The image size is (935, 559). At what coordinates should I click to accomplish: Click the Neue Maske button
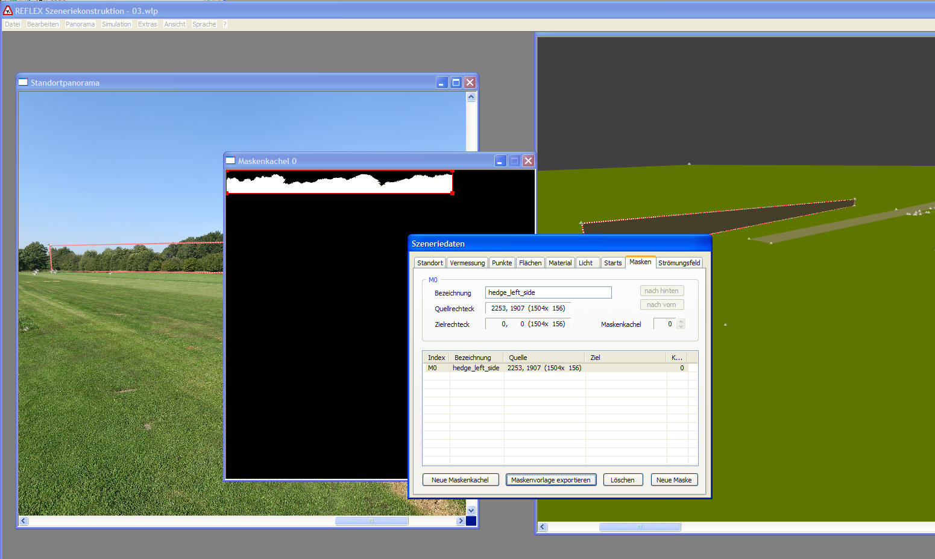[x=674, y=480]
